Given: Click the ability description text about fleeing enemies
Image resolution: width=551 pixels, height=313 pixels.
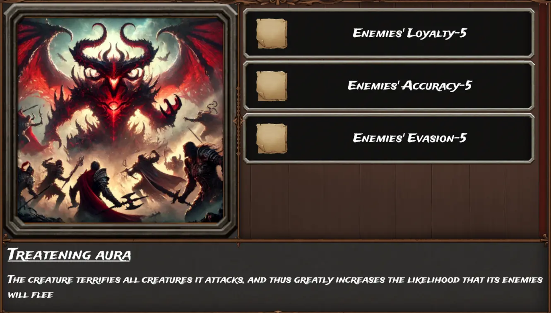Looking at the screenshot, I should [x=275, y=287].
